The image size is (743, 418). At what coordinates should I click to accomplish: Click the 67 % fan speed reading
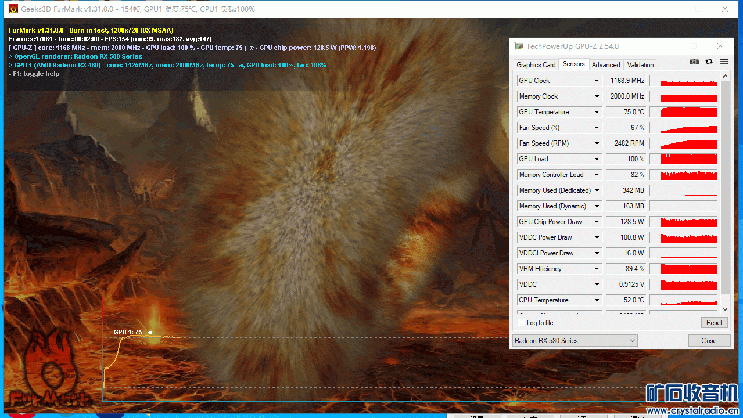pos(626,128)
